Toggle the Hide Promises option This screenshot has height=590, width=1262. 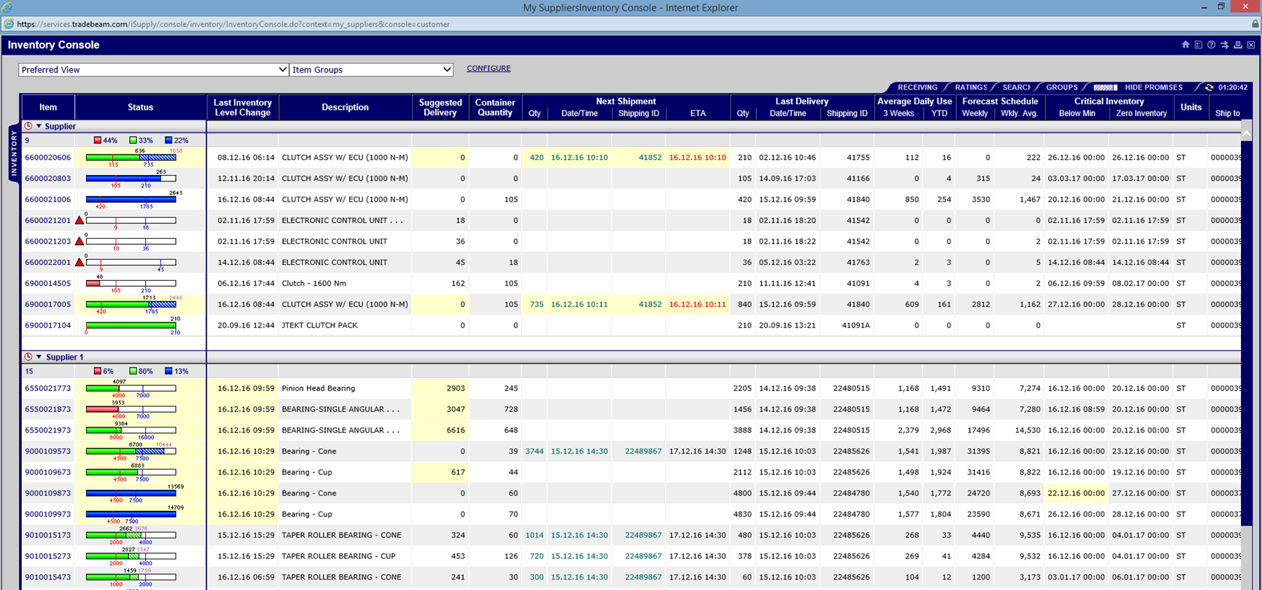pos(1153,87)
